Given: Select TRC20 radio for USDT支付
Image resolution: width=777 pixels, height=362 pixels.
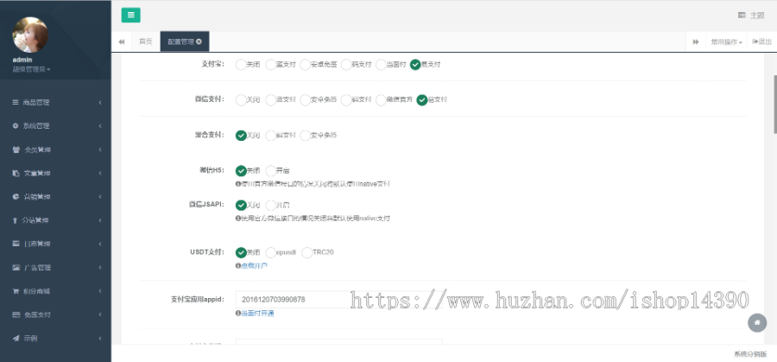Looking at the screenshot, I should [307, 253].
